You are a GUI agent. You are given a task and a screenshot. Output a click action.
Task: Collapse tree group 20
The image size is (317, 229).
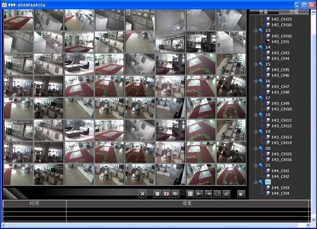(256, 149)
